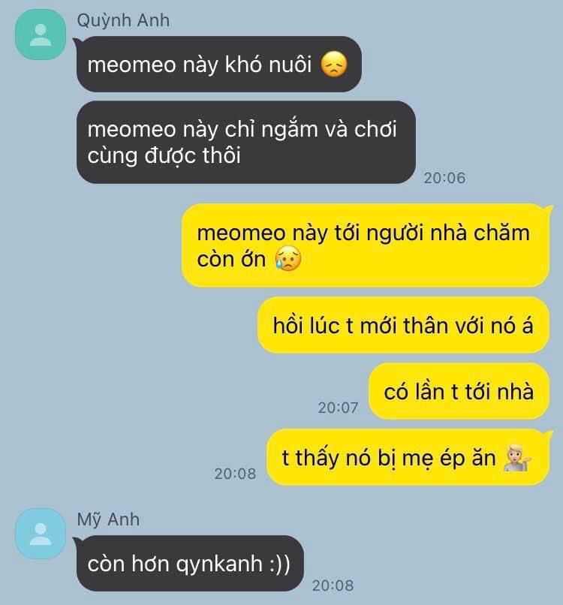
Task: Tap the crying emoji in yellow bubble
Action: click(x=288, y=259)
